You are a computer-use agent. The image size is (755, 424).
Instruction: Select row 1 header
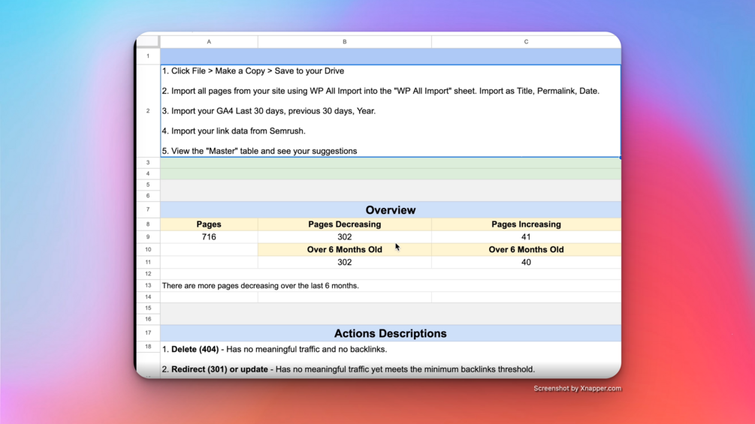(x=148, y=56)
